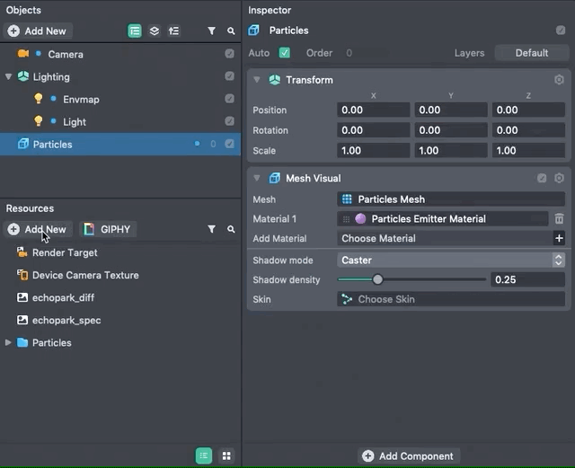Click the Mesh Visual cube icon

pyautogui.click(x=275, y=178)
